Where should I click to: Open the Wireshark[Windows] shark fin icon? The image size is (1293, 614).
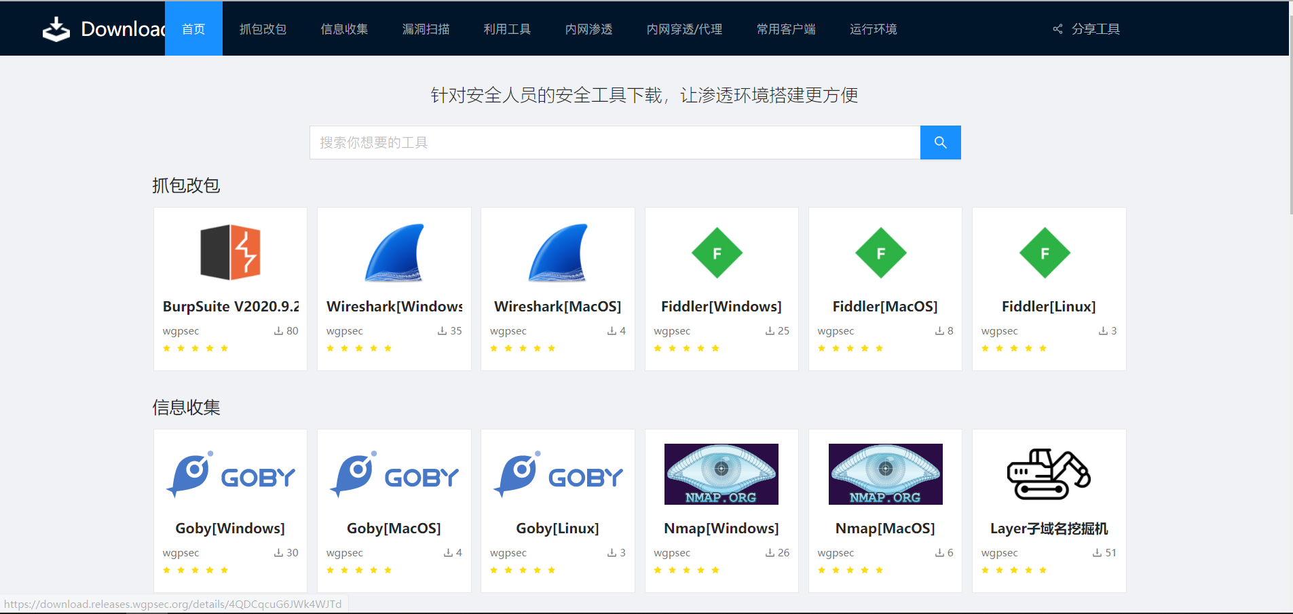(x=394, y=252)
